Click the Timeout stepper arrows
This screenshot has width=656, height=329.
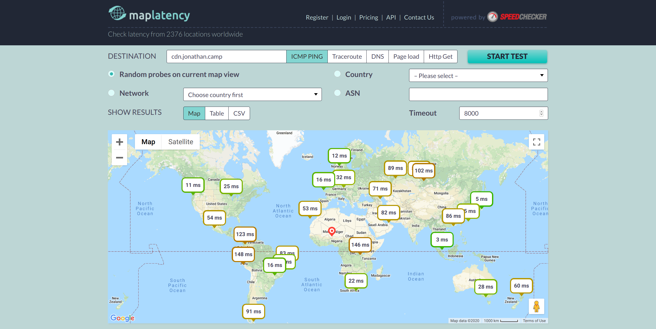point(541,113)
